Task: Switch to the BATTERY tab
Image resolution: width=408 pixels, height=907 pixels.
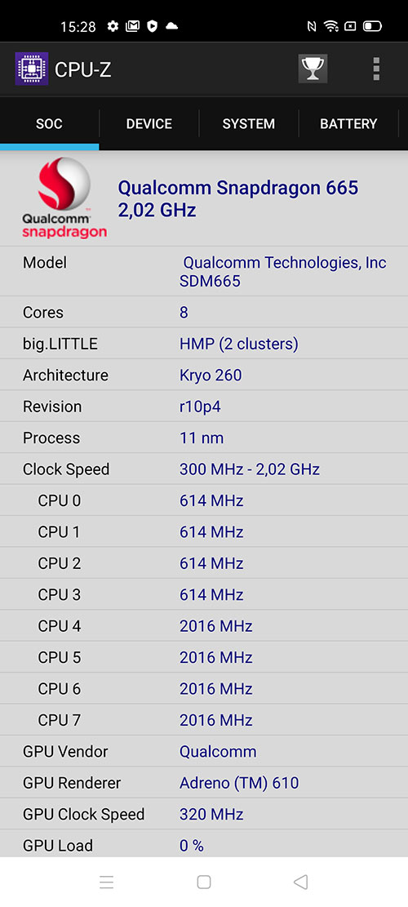Action: [348, 124]
